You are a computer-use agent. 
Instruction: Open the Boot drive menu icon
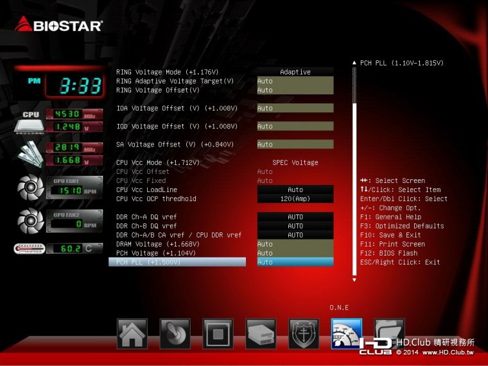261,334
